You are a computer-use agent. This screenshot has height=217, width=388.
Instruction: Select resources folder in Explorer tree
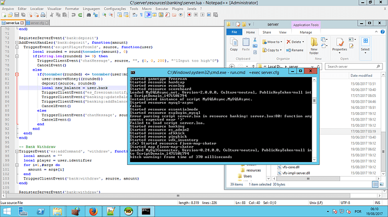[x=251, y=170]
